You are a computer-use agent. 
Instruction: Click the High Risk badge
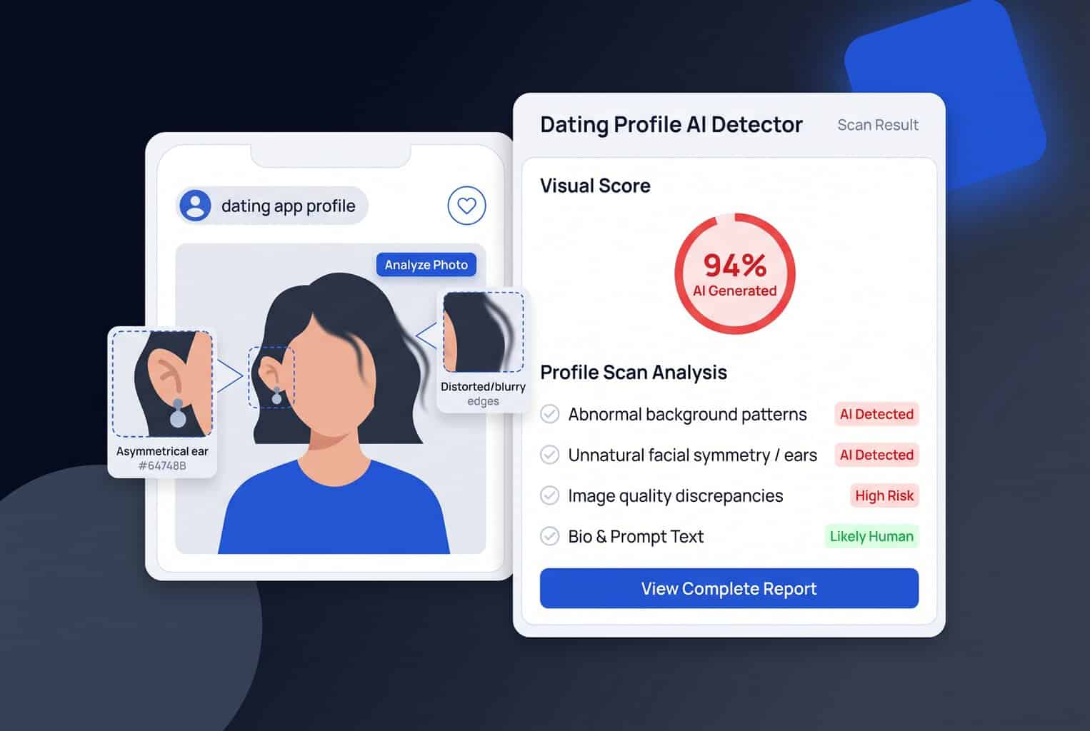tap(884, 495)
